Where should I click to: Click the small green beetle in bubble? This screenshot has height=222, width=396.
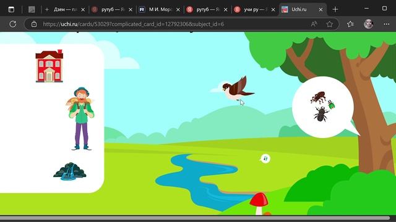pos(332,104)
